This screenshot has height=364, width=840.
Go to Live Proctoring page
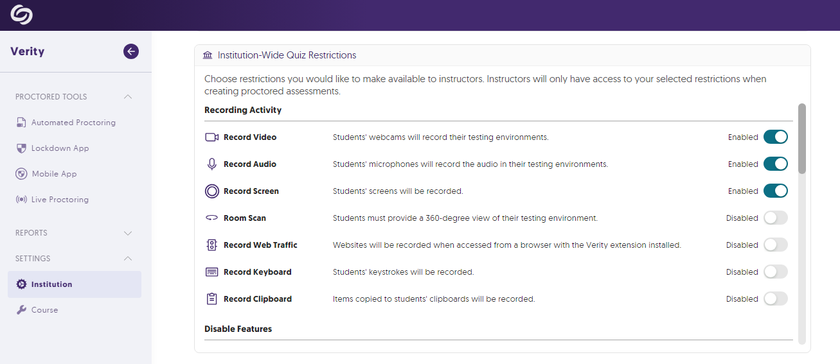click(x=60, y=200)
